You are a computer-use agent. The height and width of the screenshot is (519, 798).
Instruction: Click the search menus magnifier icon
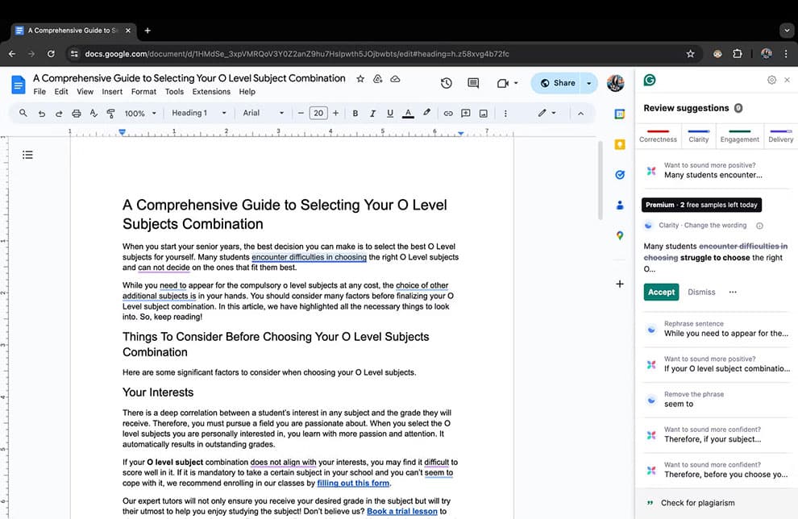[23, 113]
